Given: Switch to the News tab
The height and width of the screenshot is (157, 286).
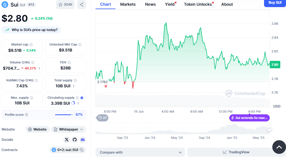Looking at the screenshot, I should click(150, 4).
